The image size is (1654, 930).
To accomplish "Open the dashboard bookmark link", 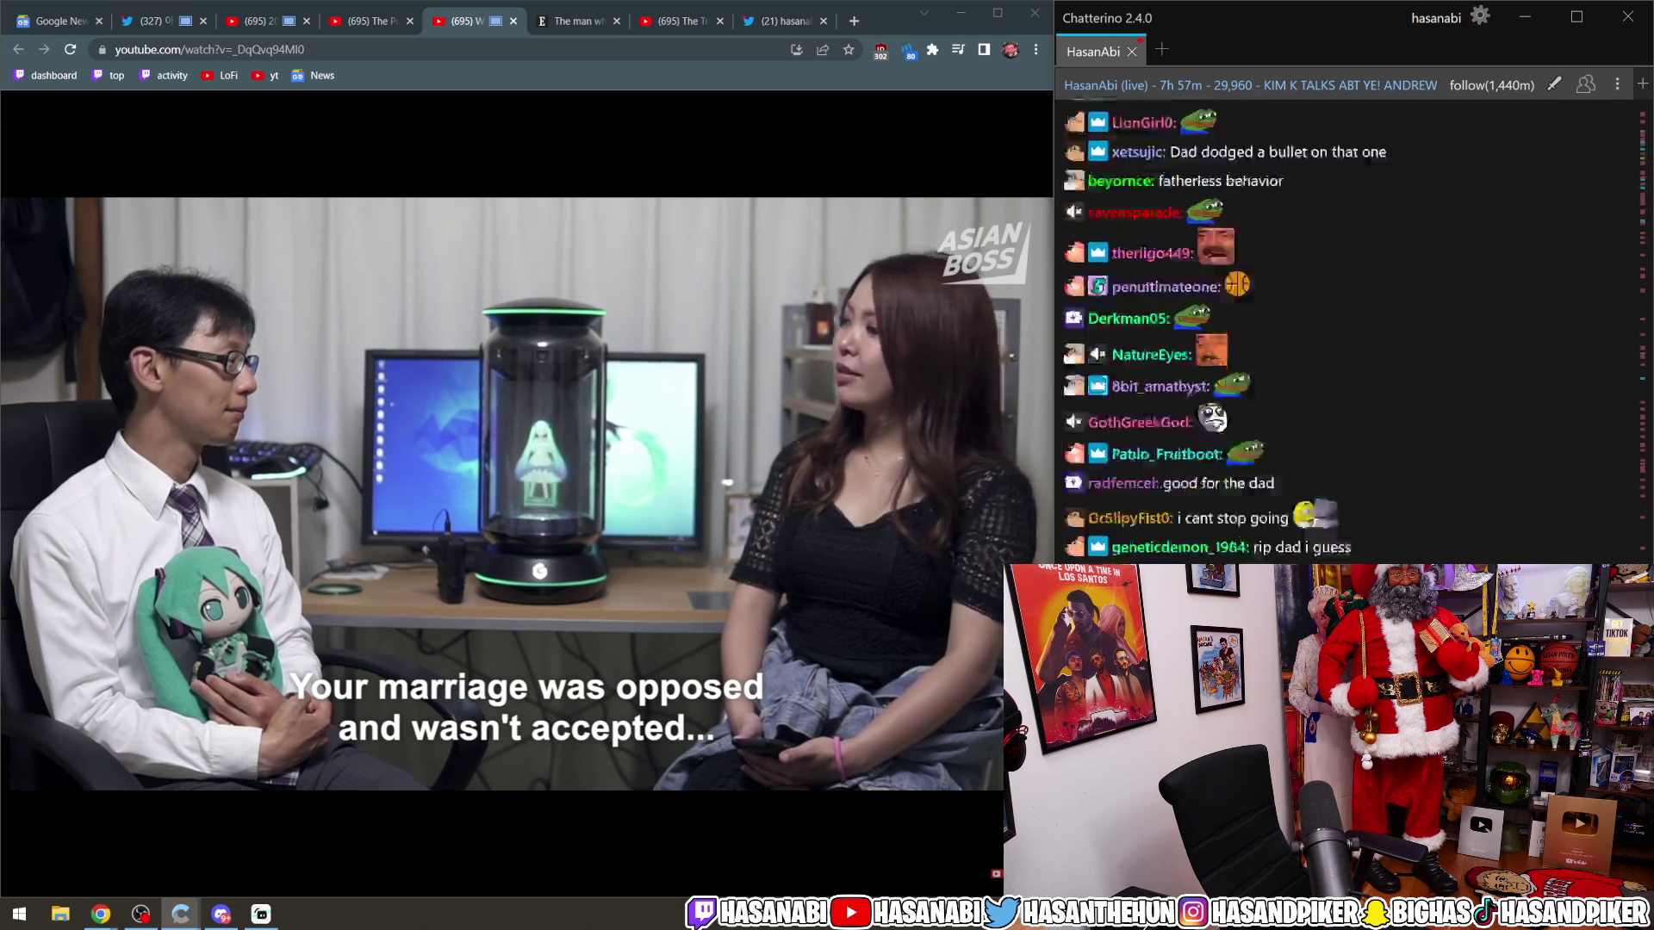I will tap(46, 75).
